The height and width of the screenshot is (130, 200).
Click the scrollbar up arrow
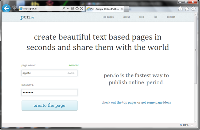click(x=196, y=14)
